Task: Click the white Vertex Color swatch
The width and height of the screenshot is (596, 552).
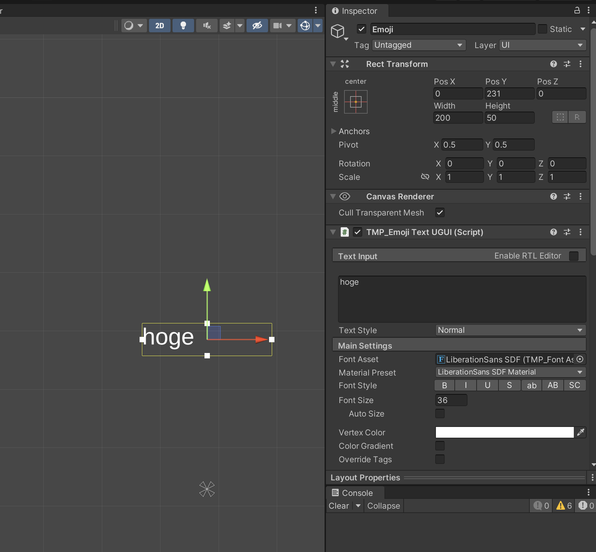Action: tap(504, 432)
